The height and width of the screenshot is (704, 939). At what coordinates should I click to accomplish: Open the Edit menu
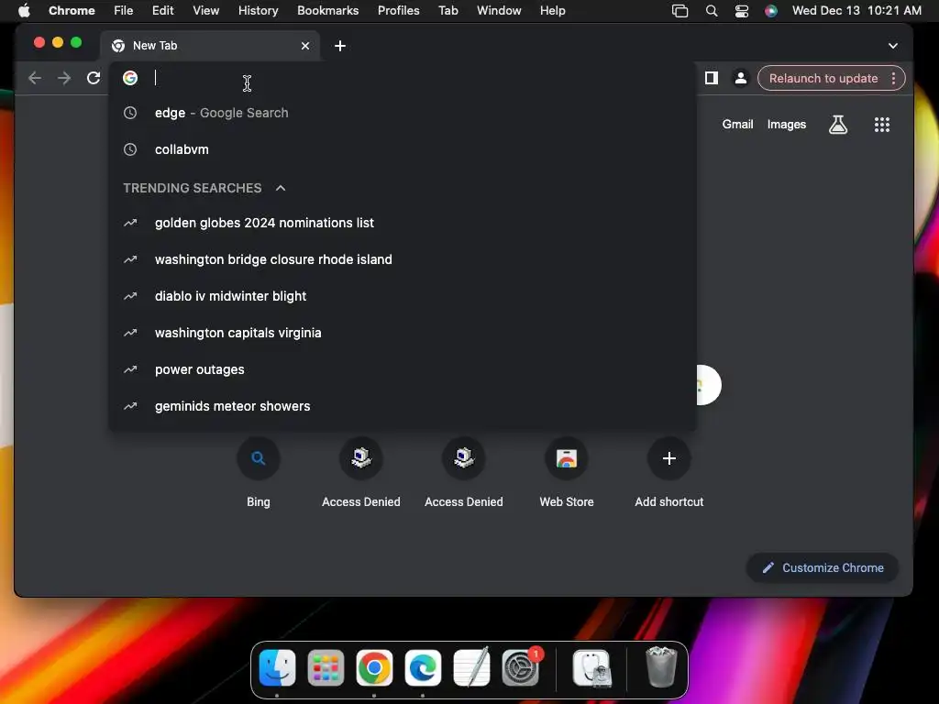pos(162,10)
